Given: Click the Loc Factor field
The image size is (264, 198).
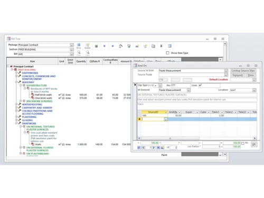Looking at the screenshot, I should (x=211, y=146).
